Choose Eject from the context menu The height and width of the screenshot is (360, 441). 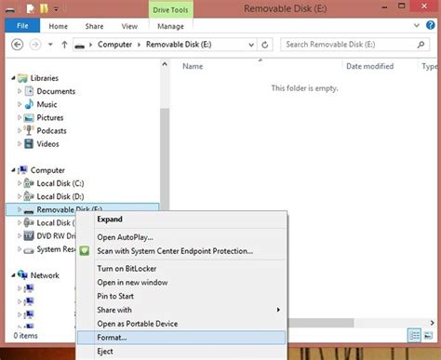pos(181,352)
